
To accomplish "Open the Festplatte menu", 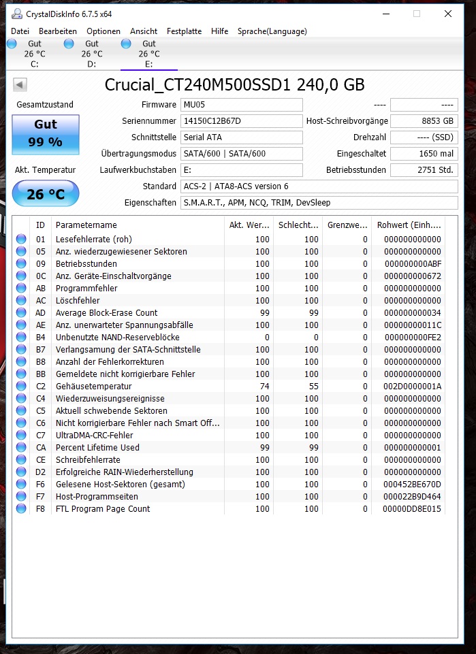I will point(184,31).
